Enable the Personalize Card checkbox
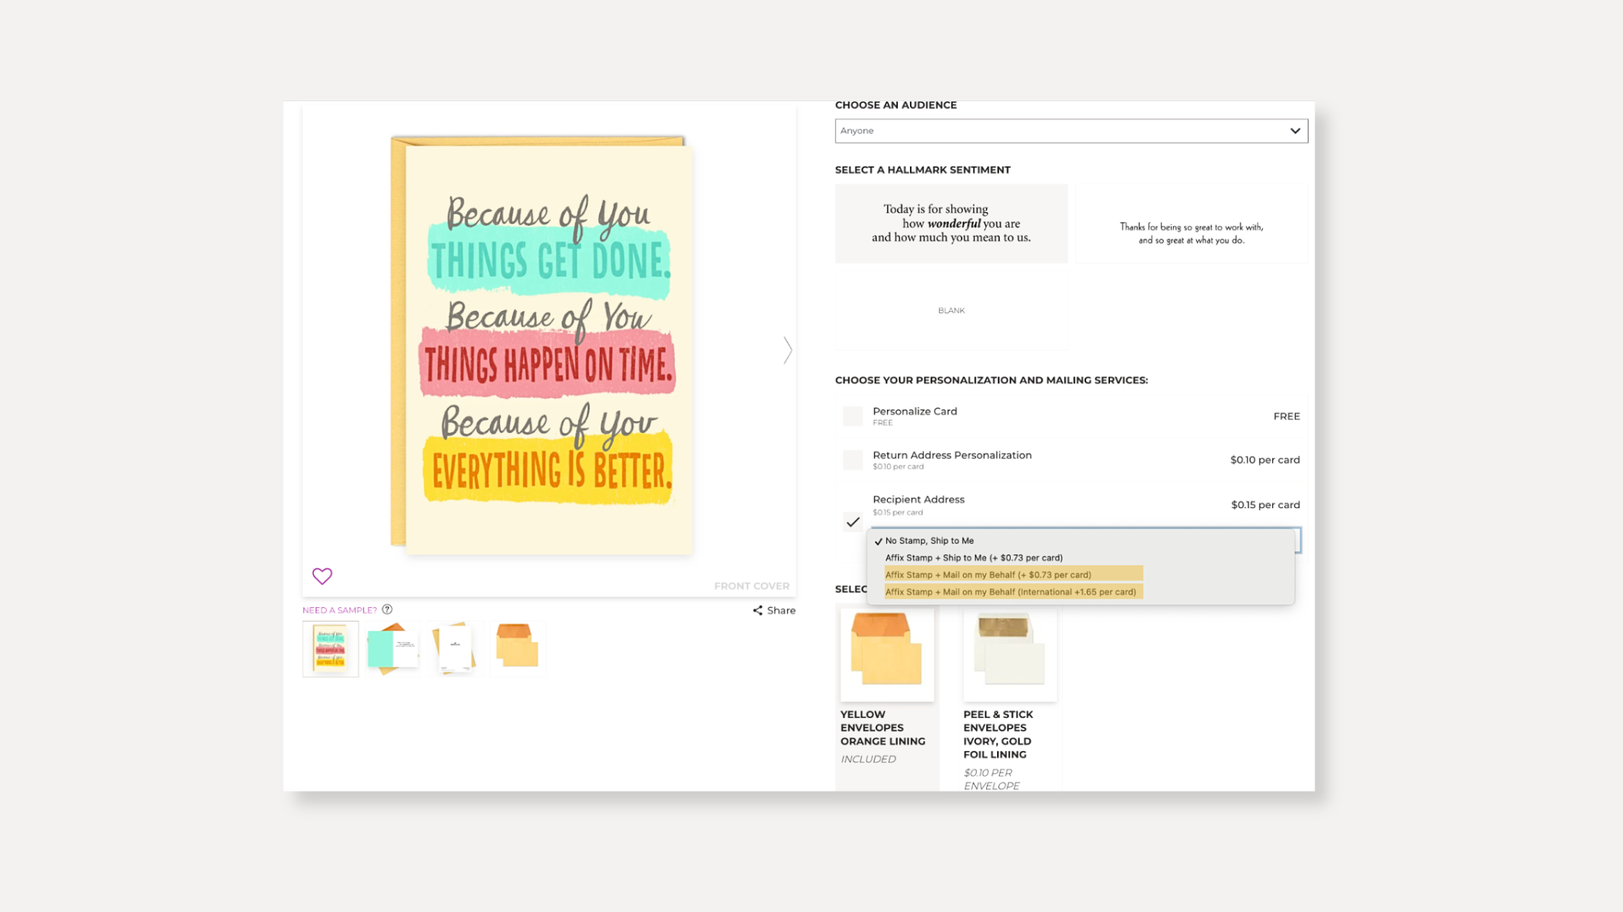Viewport: 1623px width, 912px height. 853,416
